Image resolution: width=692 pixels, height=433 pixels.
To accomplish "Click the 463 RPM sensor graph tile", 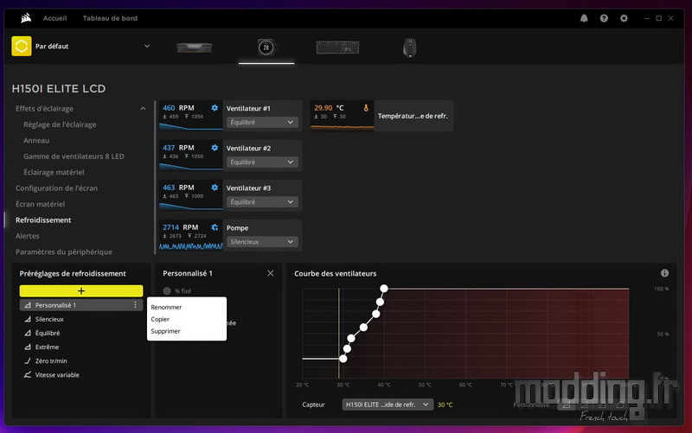I will pos(190,195).
